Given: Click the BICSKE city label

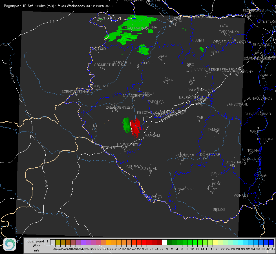Looking at the screenshot, I should [244, 41].
